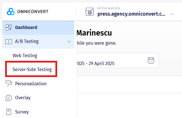The height and width of the screenshot is (118, 182).
Task: Select the A/B Testing menu label
Action: (27, 42)
